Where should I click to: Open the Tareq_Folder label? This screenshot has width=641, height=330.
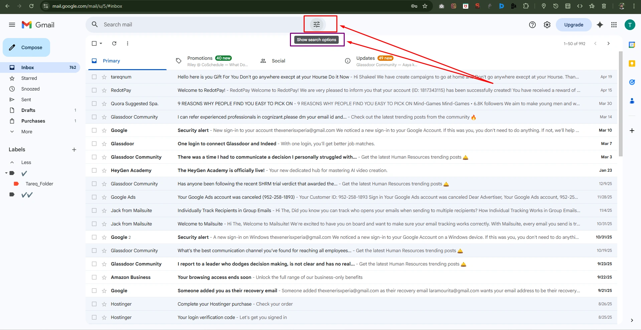(39, 184)
